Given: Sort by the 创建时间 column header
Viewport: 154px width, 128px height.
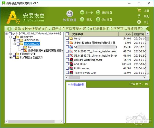Looking at the screenshot, I should coord(139,34).
